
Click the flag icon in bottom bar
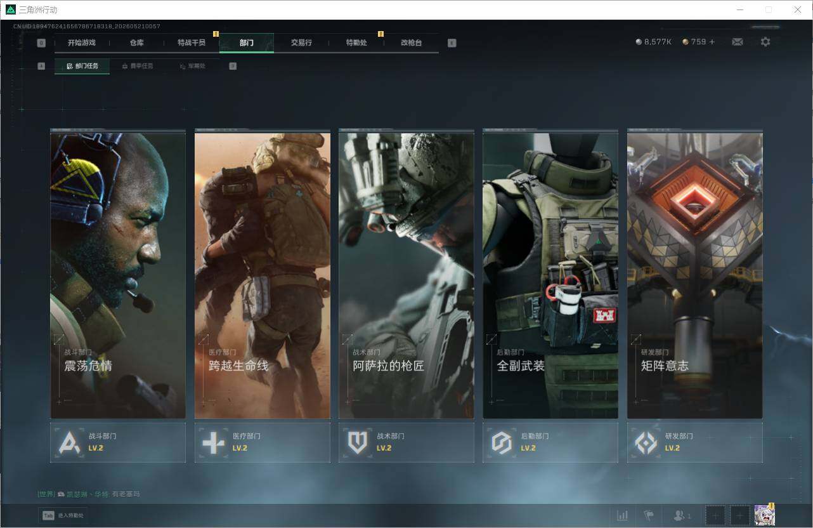pyautogui.click(x=648, y=515)
